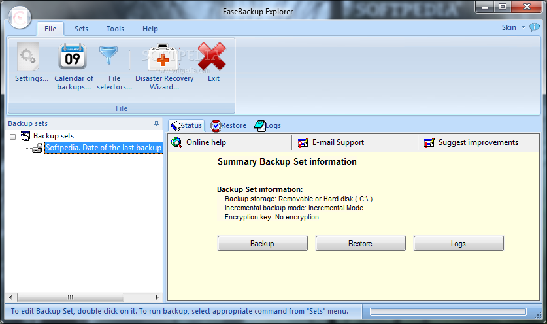
Task: Click the red Exit cross icon
Action: 212,56
